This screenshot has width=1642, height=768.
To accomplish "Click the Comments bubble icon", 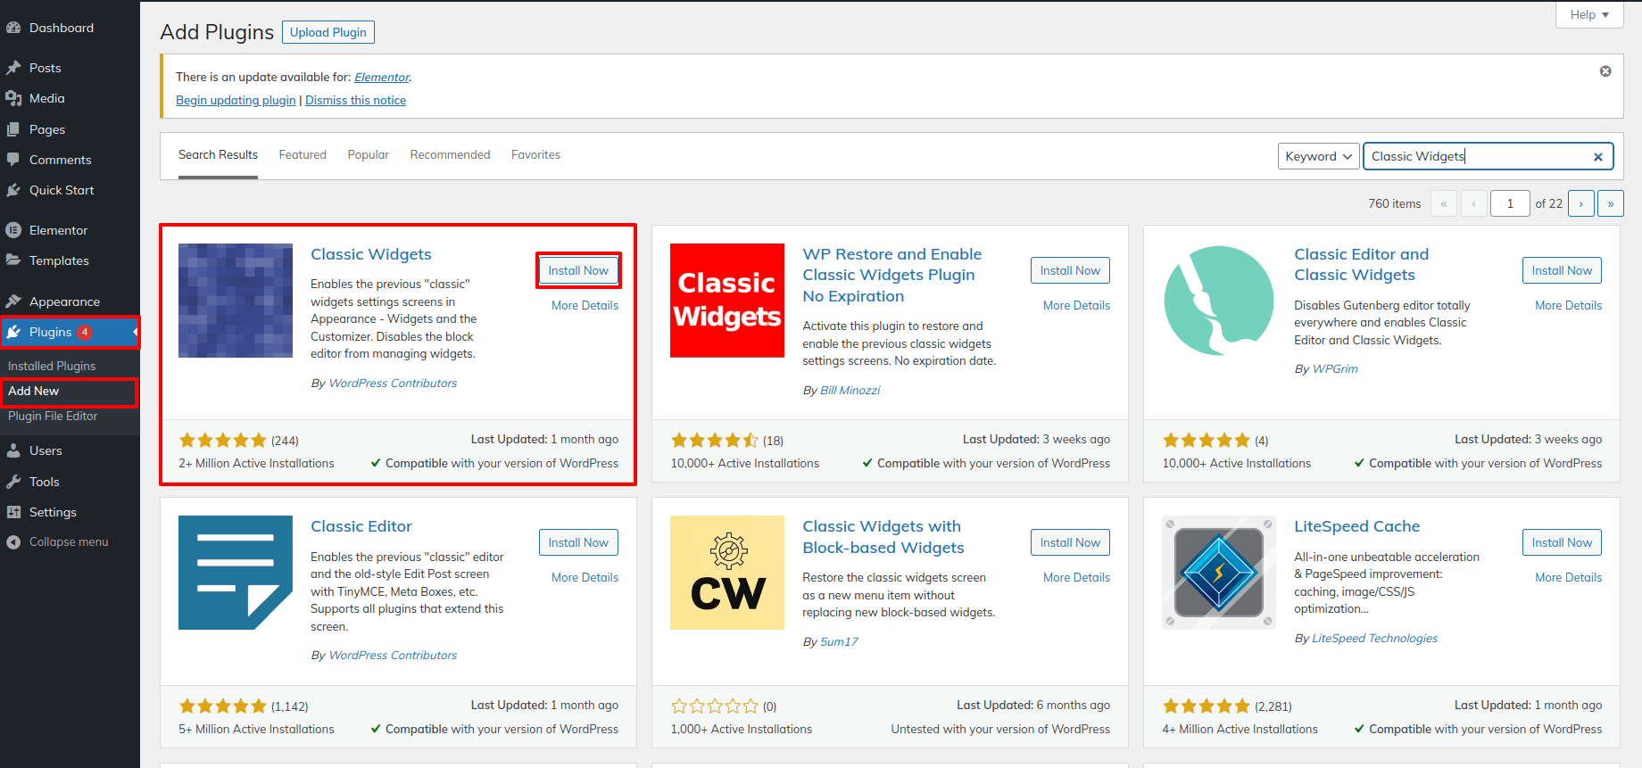I will coord(13,160).
